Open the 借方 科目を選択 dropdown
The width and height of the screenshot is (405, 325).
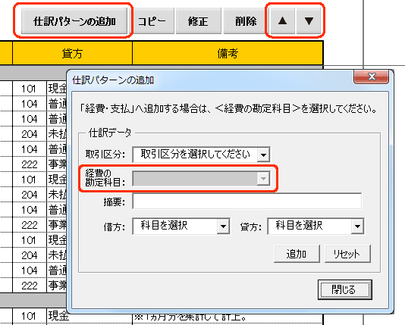click(x=181, y=227)
